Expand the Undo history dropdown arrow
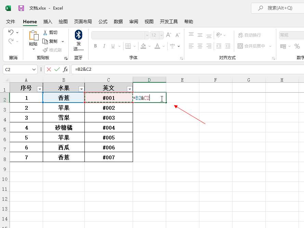 click(17, 32)
